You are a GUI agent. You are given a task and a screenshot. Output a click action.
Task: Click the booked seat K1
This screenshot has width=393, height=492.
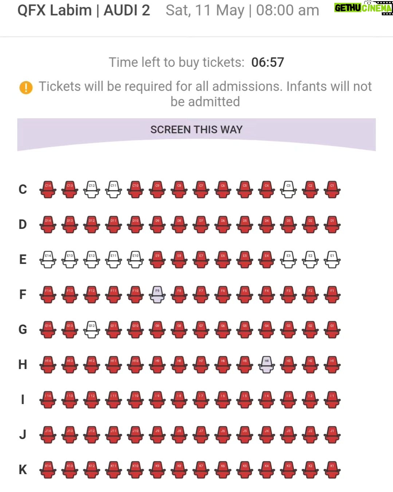pos(332,470)
